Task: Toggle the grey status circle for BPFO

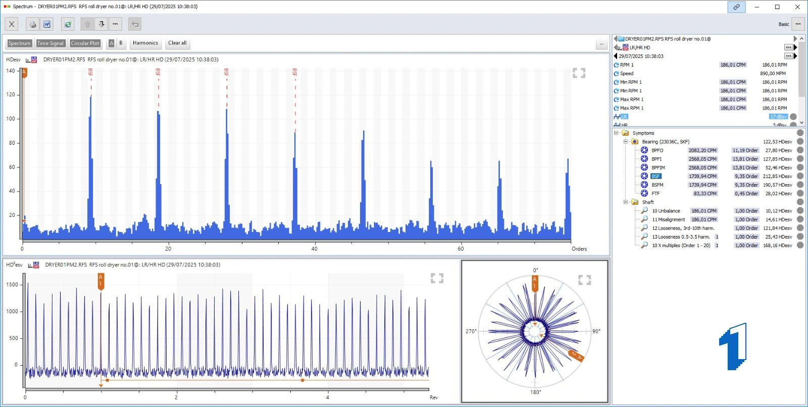Action: coord(800,150)
